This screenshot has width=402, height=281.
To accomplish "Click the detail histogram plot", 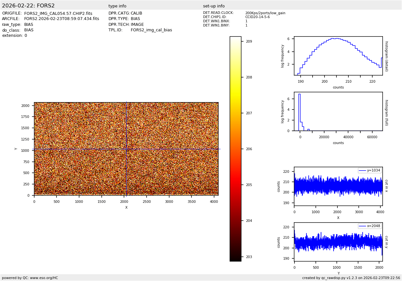I will click(338, 56).
